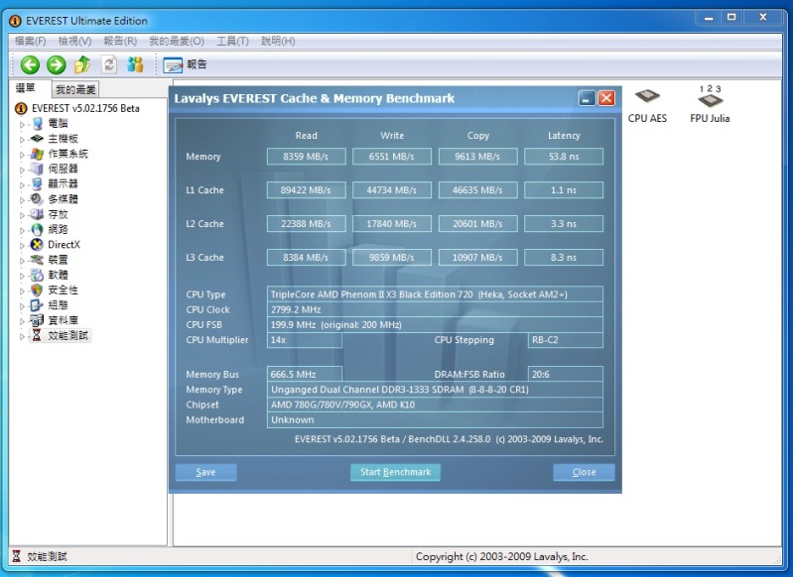Click the Up level arrow toolbar icon
This screenshot has width=793, height=577.
82,64
